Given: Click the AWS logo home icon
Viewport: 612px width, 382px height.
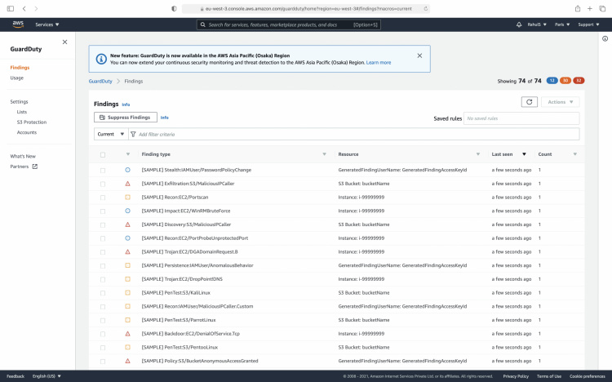Looking at the screenshot, I should 17,24.
